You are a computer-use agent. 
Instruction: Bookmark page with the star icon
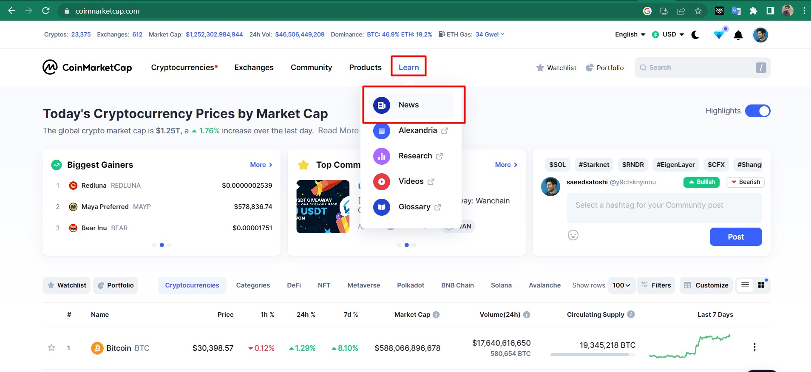698,11
